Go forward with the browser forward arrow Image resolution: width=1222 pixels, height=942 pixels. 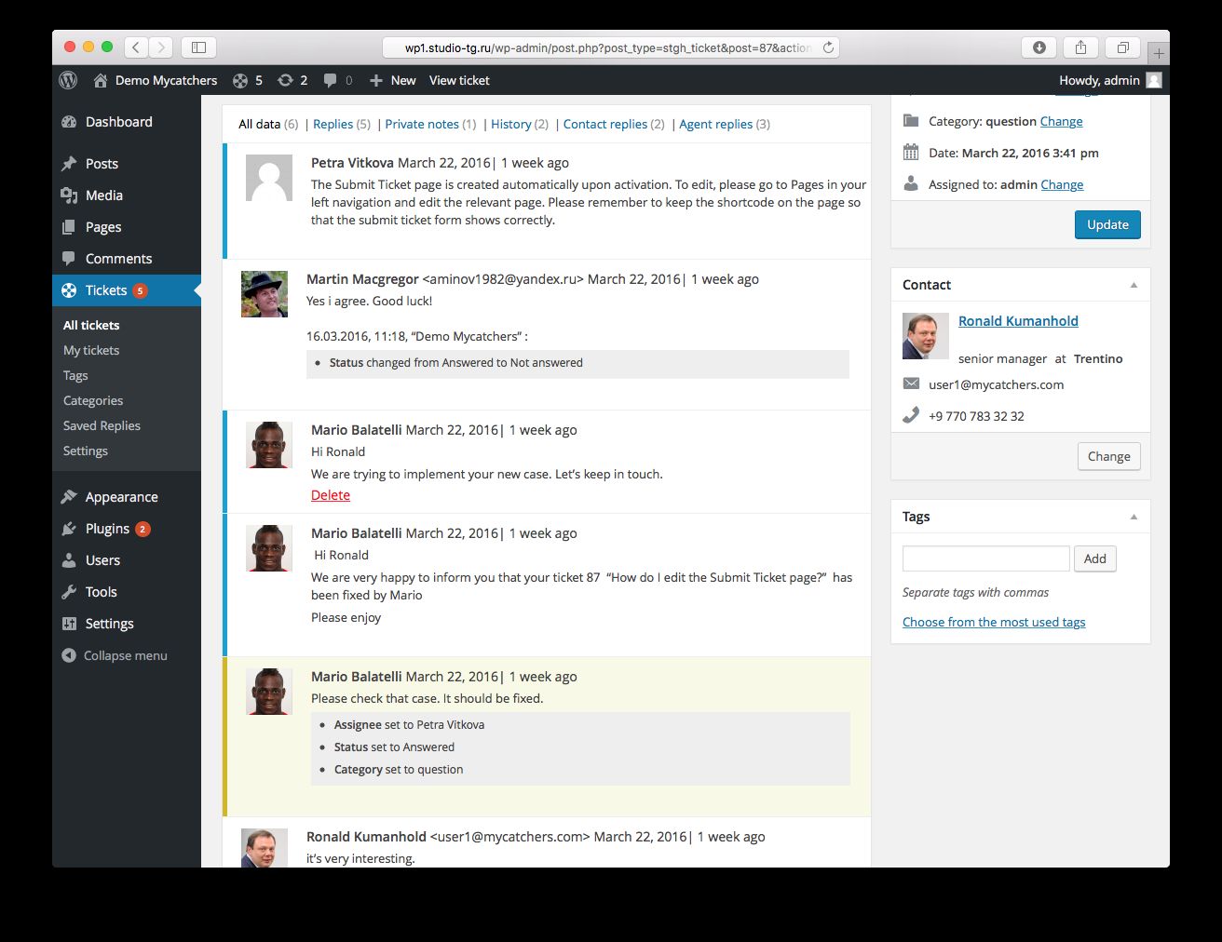[x=161, y=47]
